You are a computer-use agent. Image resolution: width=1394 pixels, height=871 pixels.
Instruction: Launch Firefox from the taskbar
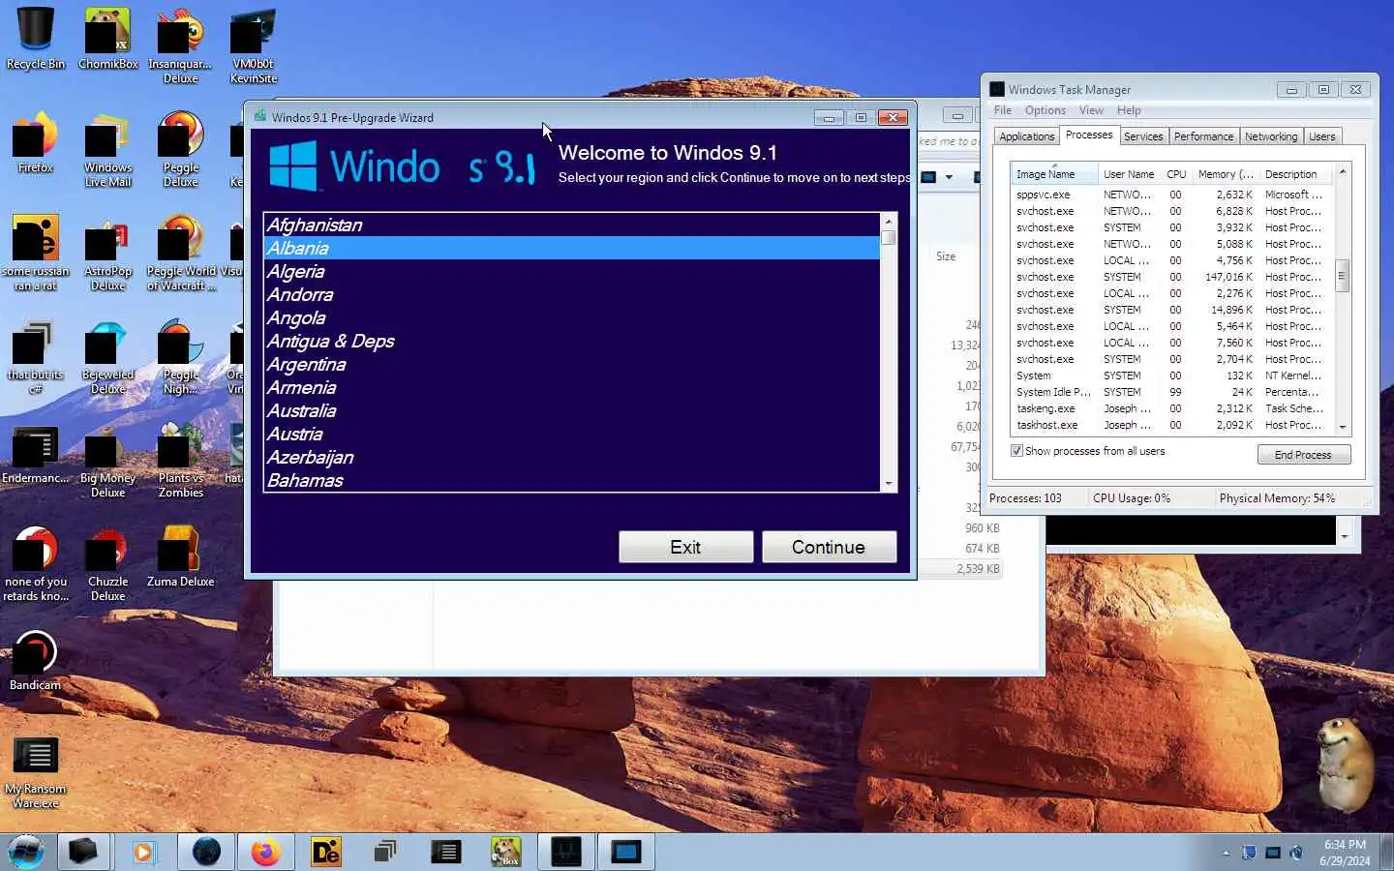coord(265,852)
